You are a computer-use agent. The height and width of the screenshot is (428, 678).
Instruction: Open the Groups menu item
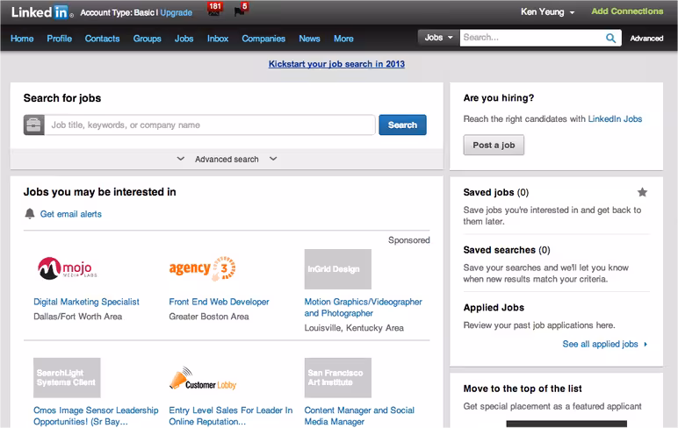coord(147,39)
